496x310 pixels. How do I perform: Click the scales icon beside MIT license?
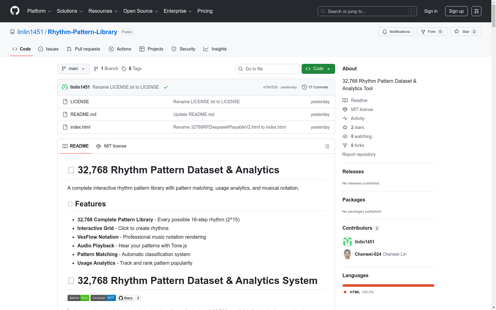pos(345,109)
